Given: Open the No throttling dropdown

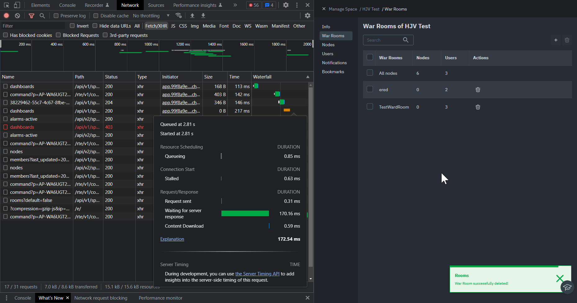Looking at the screenshot, I should (x=151, y=16).
